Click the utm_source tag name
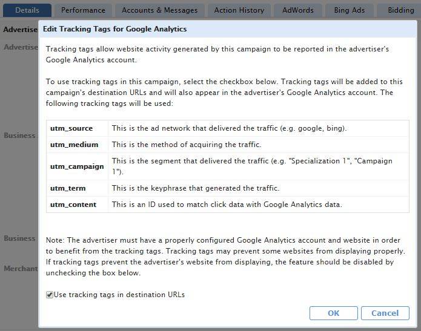421x331 pixels. pos(71,128)
